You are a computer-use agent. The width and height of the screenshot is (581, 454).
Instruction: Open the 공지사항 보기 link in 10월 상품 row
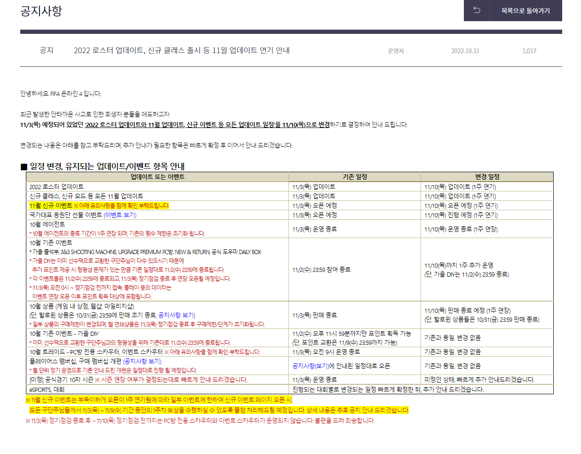tap(177, 315)
